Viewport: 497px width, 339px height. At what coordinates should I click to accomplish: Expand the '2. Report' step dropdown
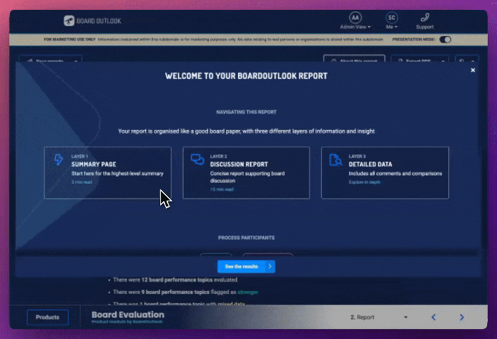[379, 317]
